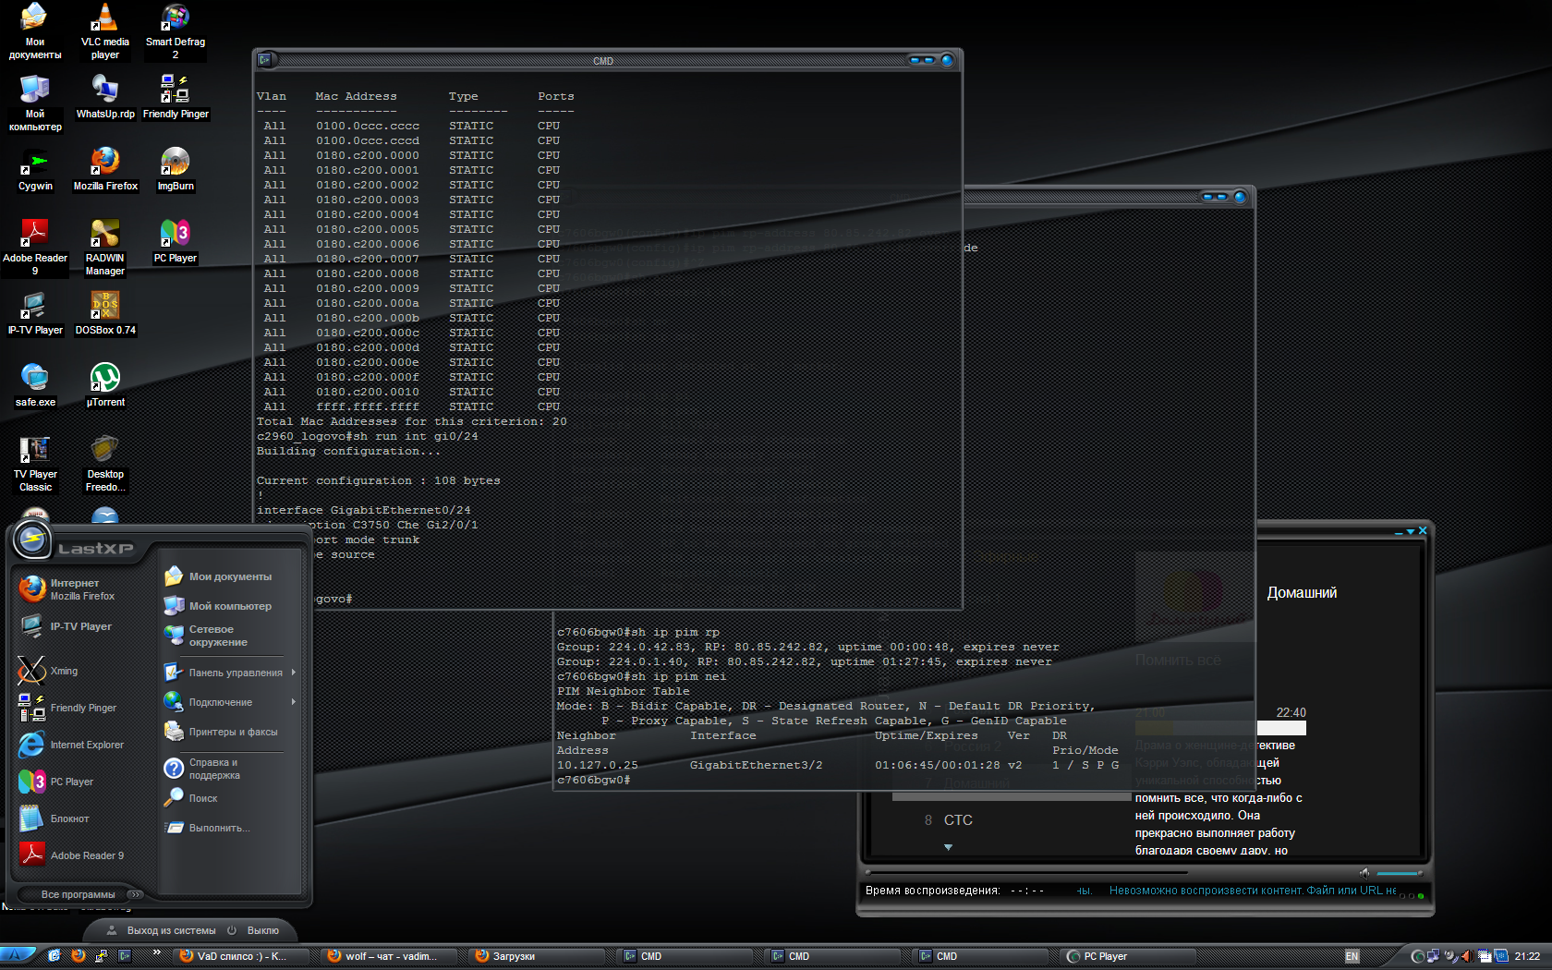Adjust PC Player volume slider
Viewport: 1552px width, 970px height.
[x=1399, y=873]
